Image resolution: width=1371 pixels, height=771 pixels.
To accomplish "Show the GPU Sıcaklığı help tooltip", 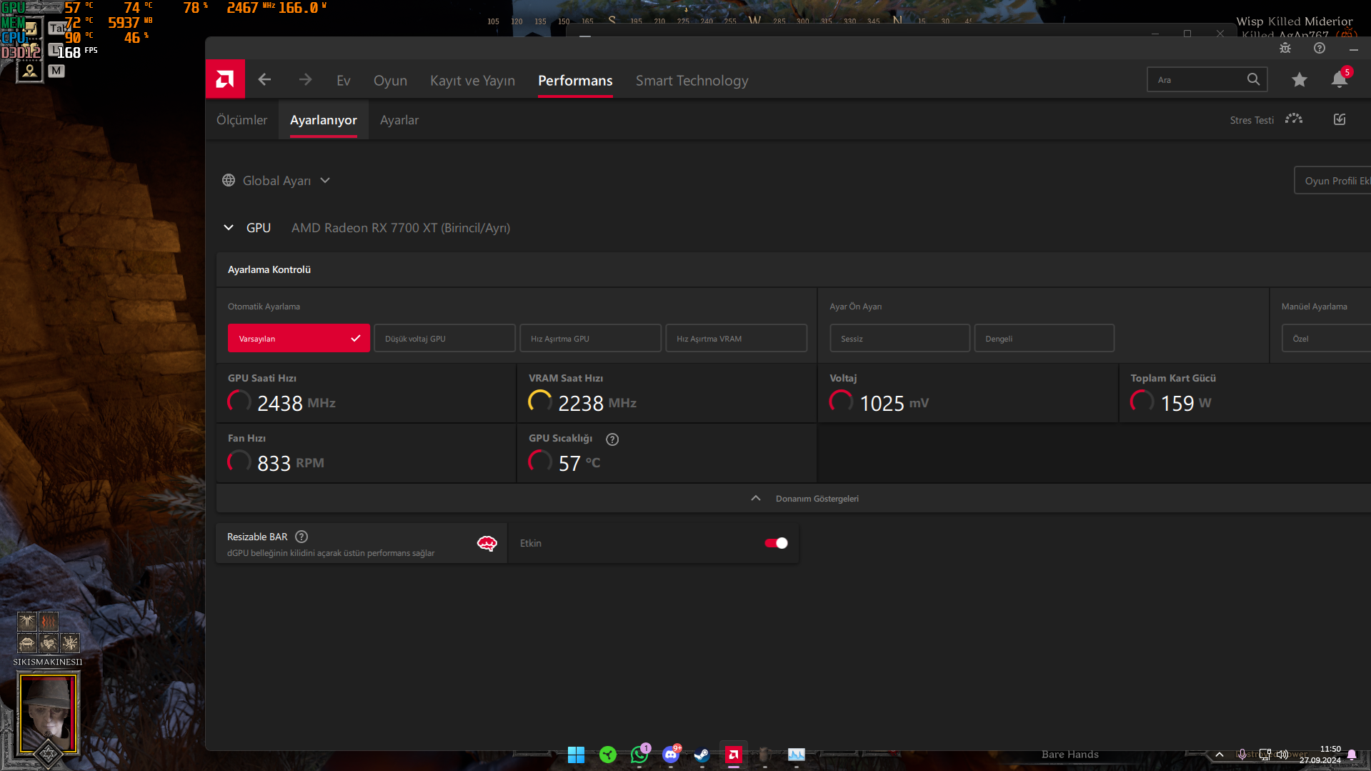I will click(x=612, y=439).
